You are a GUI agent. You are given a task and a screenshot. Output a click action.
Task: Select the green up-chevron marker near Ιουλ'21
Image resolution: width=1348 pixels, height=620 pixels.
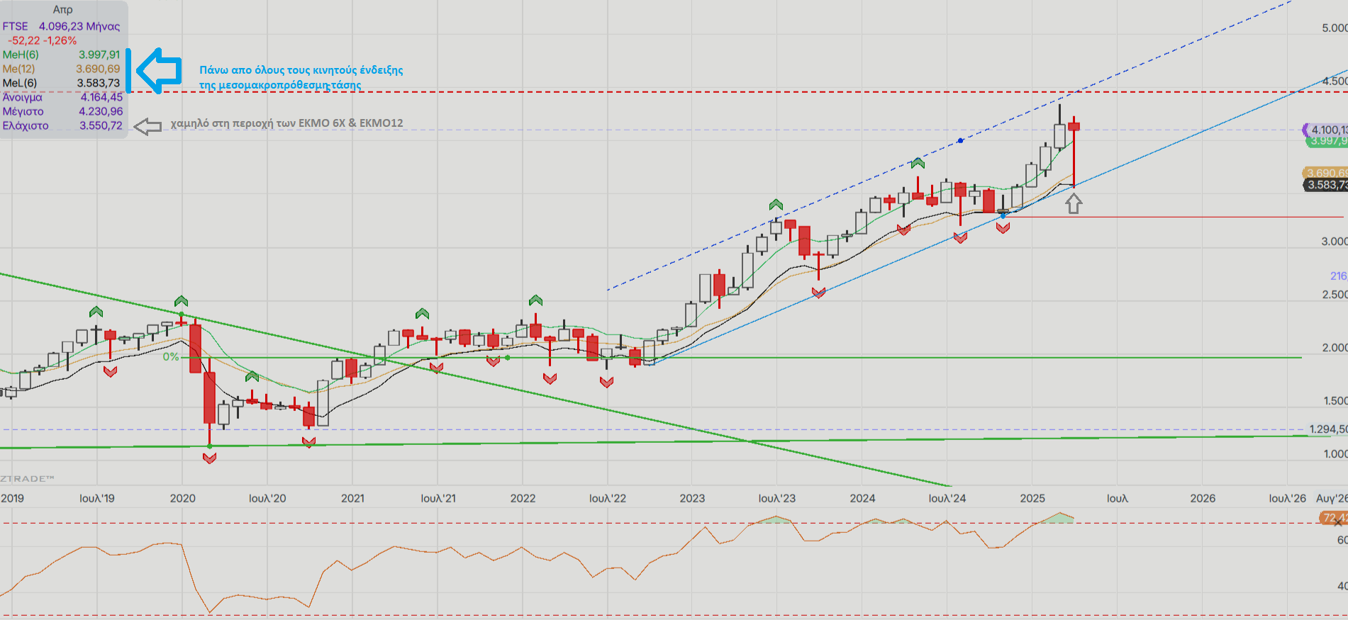click(x=422, y=313)
